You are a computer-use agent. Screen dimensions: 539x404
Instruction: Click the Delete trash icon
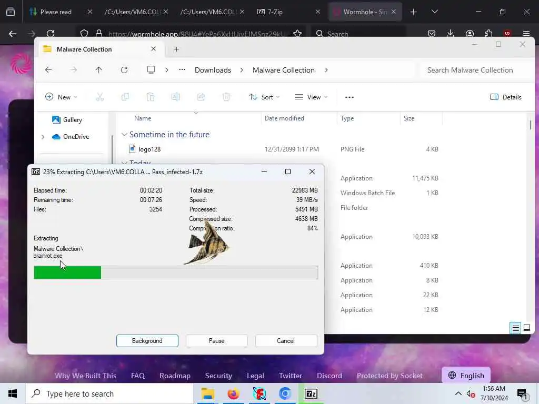point(226,97)
